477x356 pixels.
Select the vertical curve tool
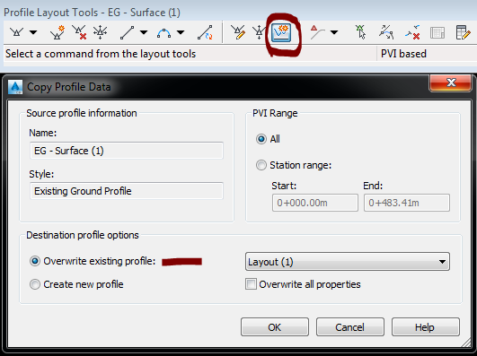164,32
